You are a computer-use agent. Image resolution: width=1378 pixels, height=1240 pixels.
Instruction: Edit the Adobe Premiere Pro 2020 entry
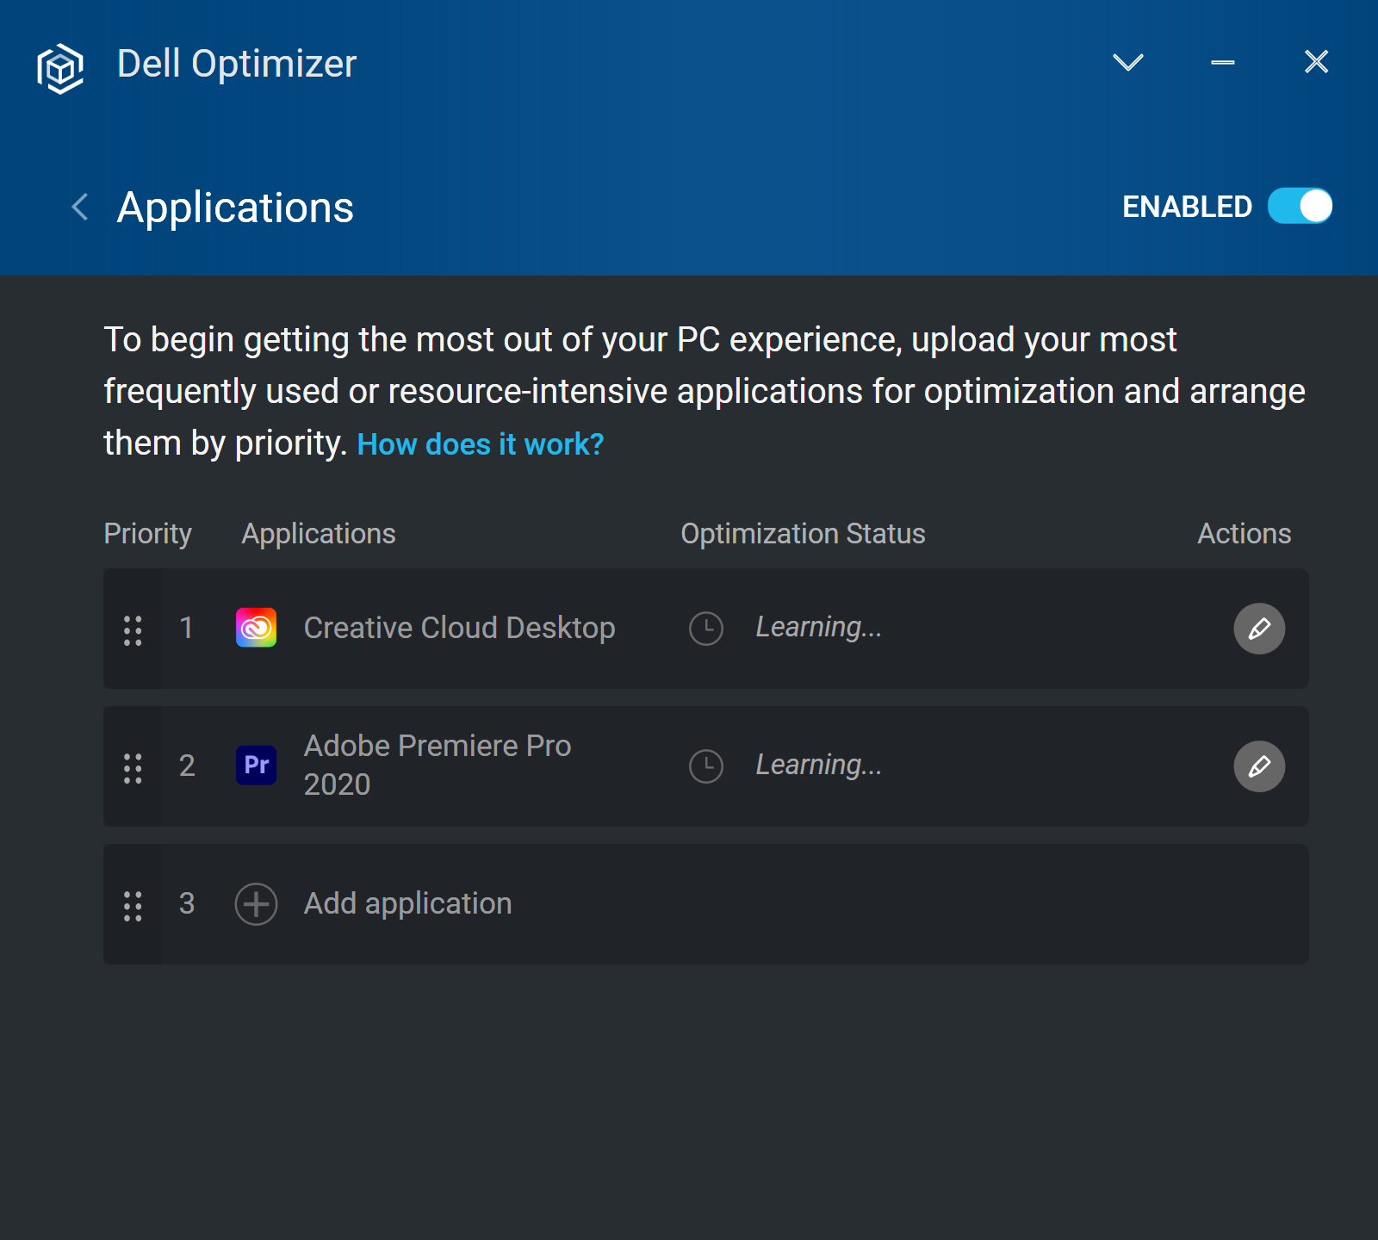[1259, 766]
